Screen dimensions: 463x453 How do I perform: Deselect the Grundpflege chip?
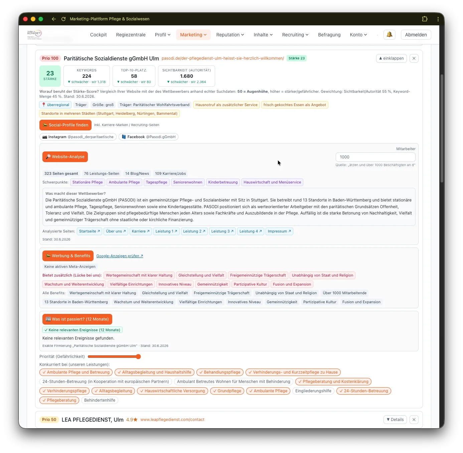point(227,391)
